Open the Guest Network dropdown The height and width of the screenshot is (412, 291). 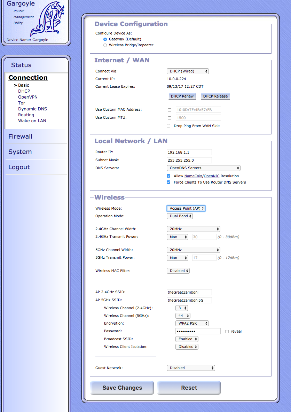point(191,368)
